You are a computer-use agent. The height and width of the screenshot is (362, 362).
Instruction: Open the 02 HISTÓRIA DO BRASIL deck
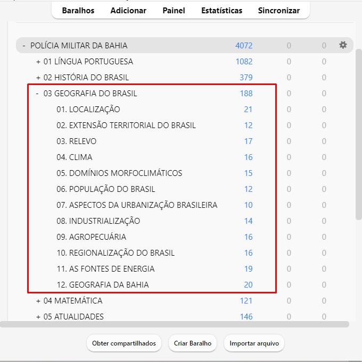tap(86, 78)
